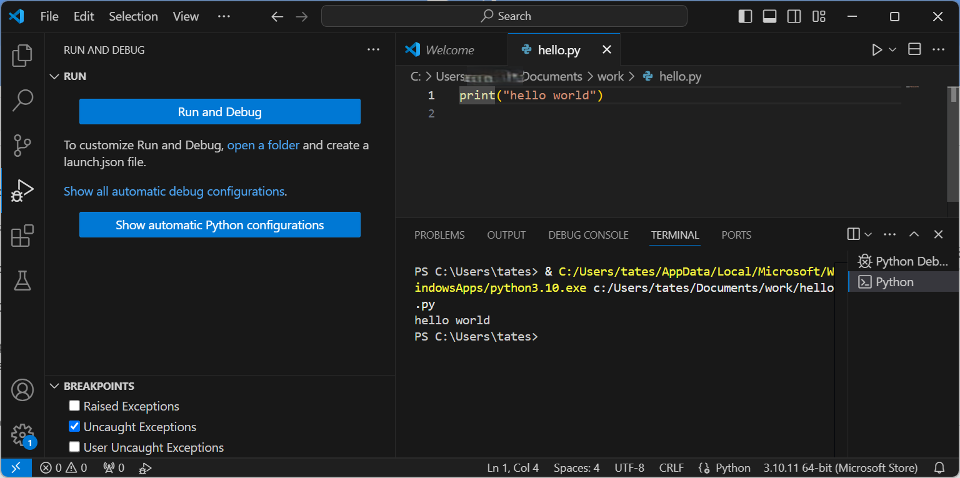Enable User Uncaught Exceptions checkbox
This screenshot has width=960, height=478.
click(x=74, y=447)
